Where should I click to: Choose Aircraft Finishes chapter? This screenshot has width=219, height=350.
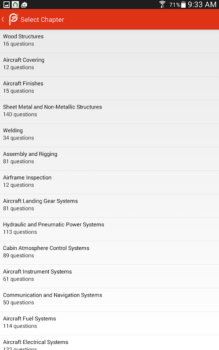(109, 88)
